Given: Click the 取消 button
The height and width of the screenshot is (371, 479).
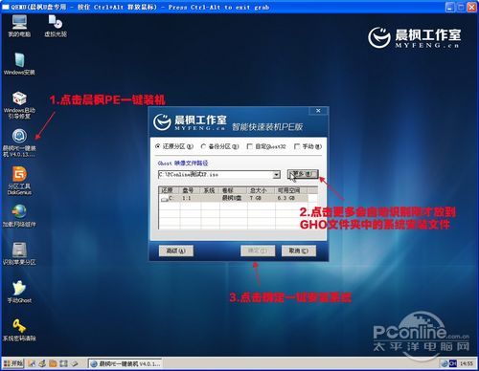Looking at the screenshot, I should click(x=299, y=251).
